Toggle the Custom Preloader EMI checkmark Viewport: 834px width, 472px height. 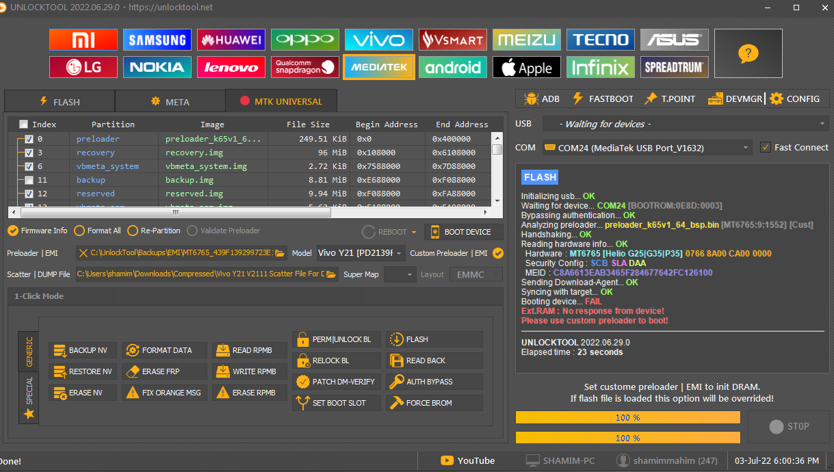pyautogui.click(x=498, y=253)
